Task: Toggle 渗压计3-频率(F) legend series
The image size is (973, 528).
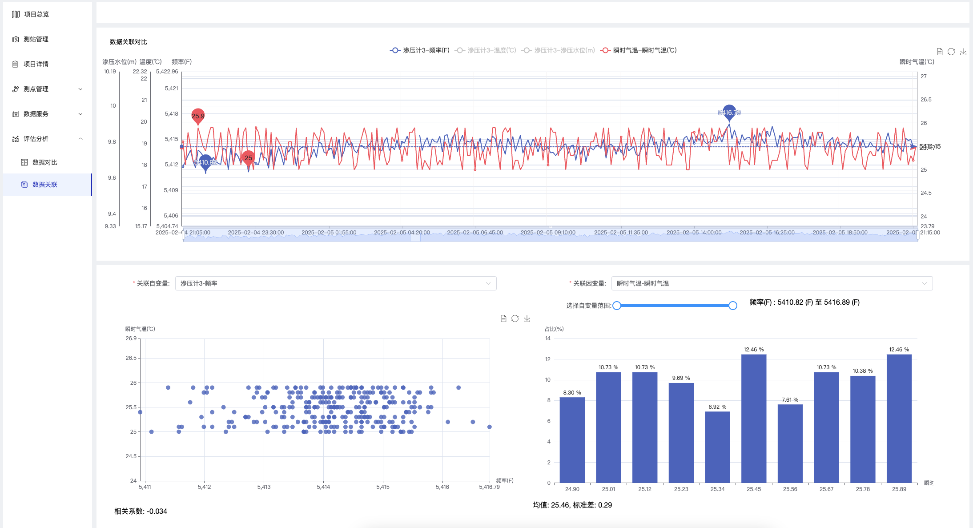Action: click(x=419, y=50)
